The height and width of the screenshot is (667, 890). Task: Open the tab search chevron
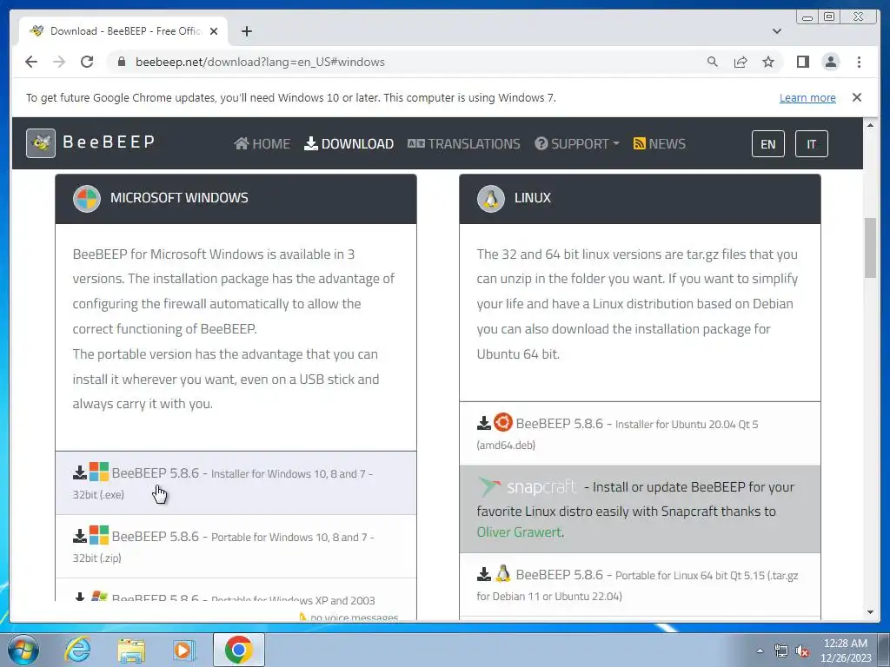776,31
